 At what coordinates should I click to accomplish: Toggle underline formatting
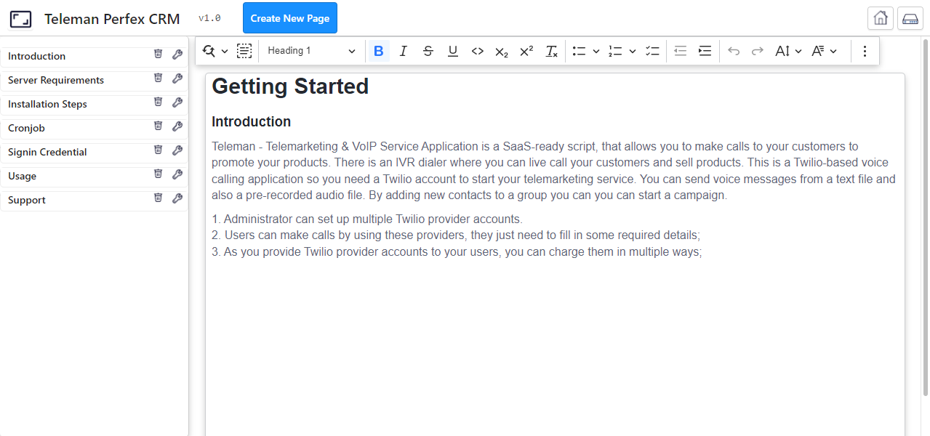(x=453, y=51)
